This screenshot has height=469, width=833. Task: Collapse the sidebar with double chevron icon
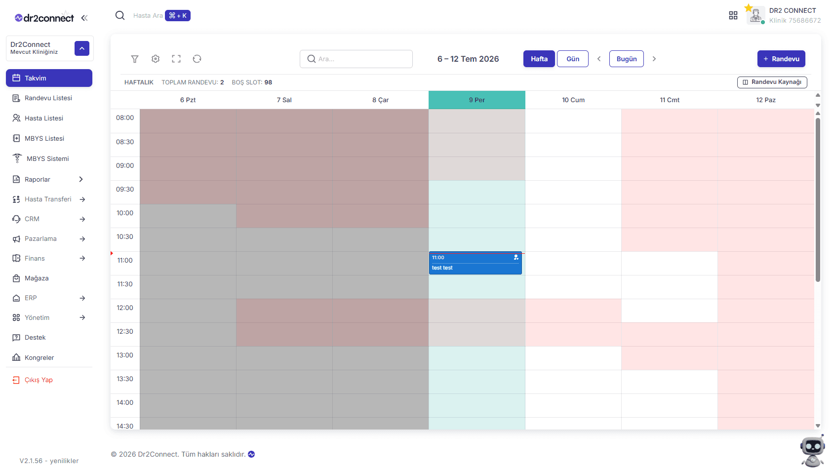pyautogui.click(x=84, y=18)
